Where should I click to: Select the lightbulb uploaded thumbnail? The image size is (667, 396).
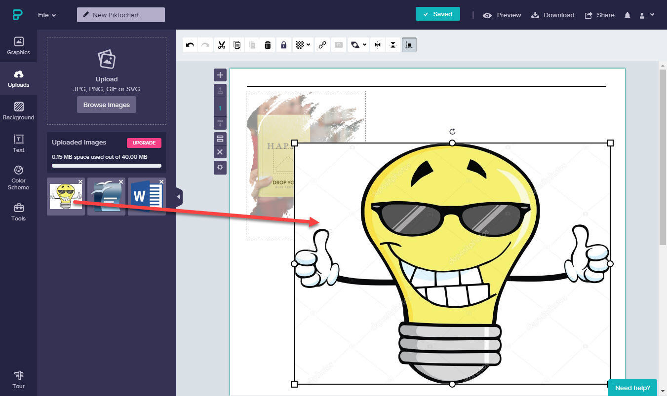click(66, 197)
